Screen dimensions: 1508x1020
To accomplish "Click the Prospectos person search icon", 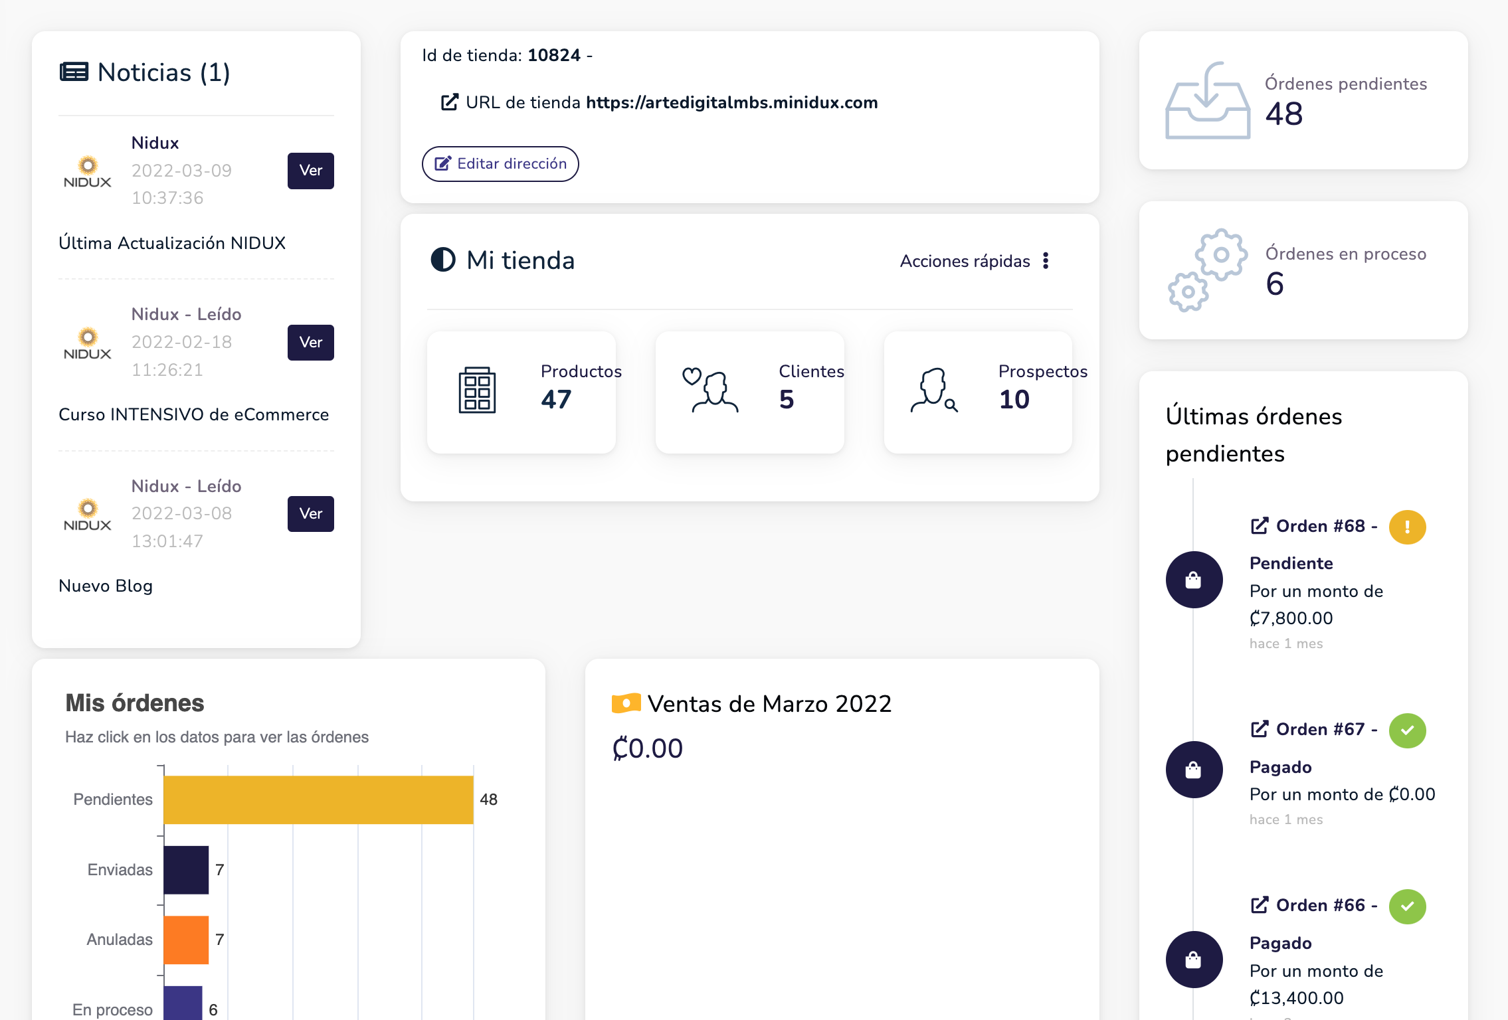I will 933,390.
